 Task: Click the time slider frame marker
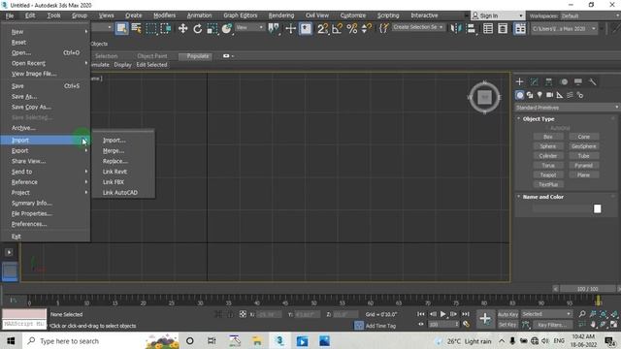[598, 301]
